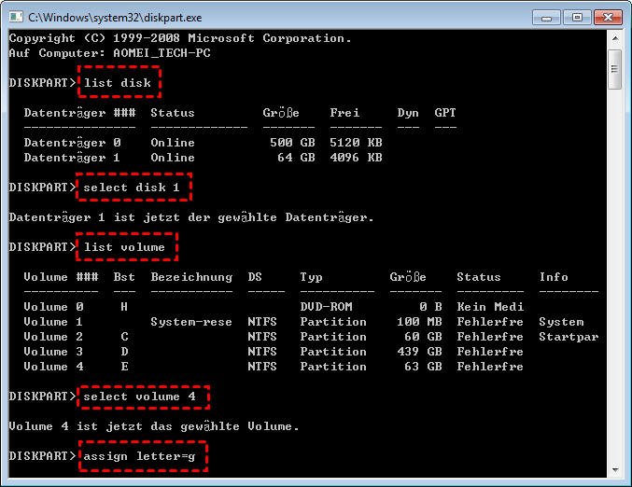Click '63 GB' volume size
632x487 pixels.
[x=423, y=367]
